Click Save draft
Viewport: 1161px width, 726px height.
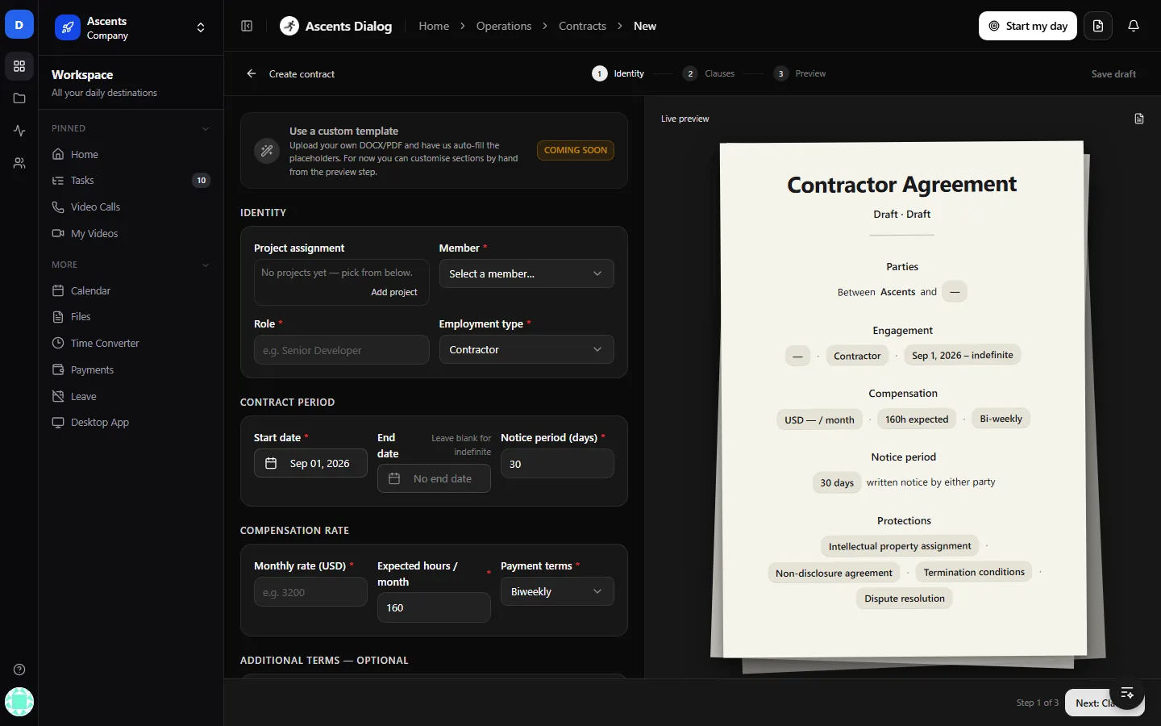pyautogui.click(x=1113, y=73)
